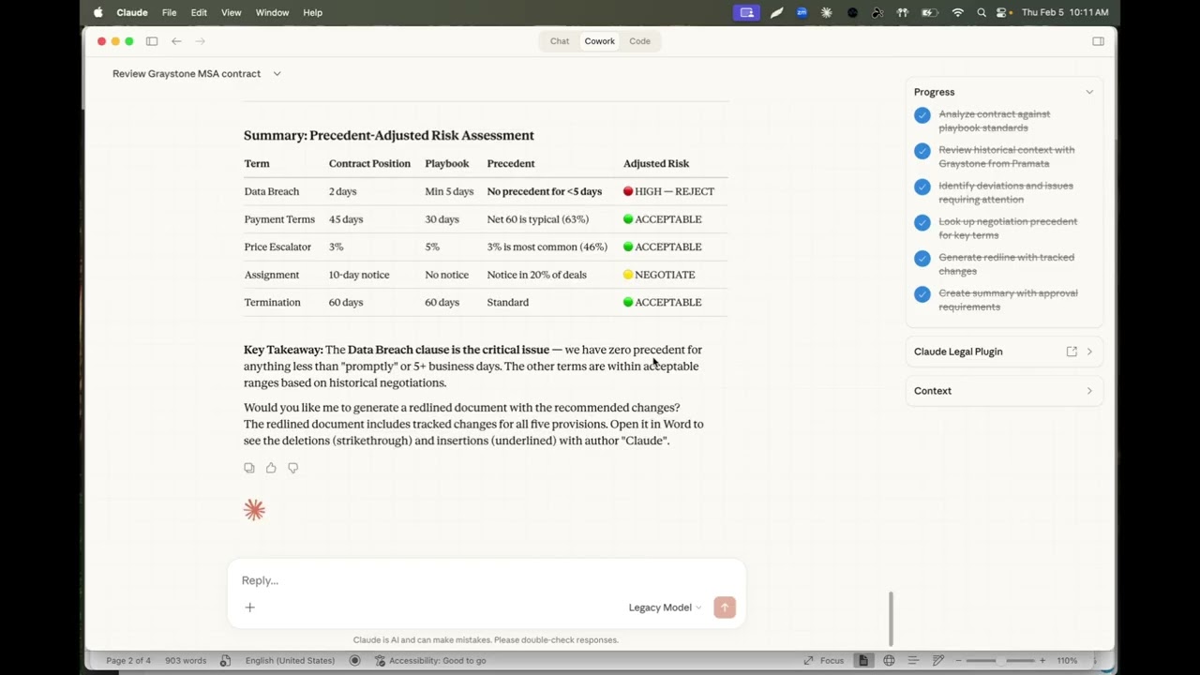Click the chat vertical scrollbar thumb
1200x675 pixels.
click(x=891, y=619)
